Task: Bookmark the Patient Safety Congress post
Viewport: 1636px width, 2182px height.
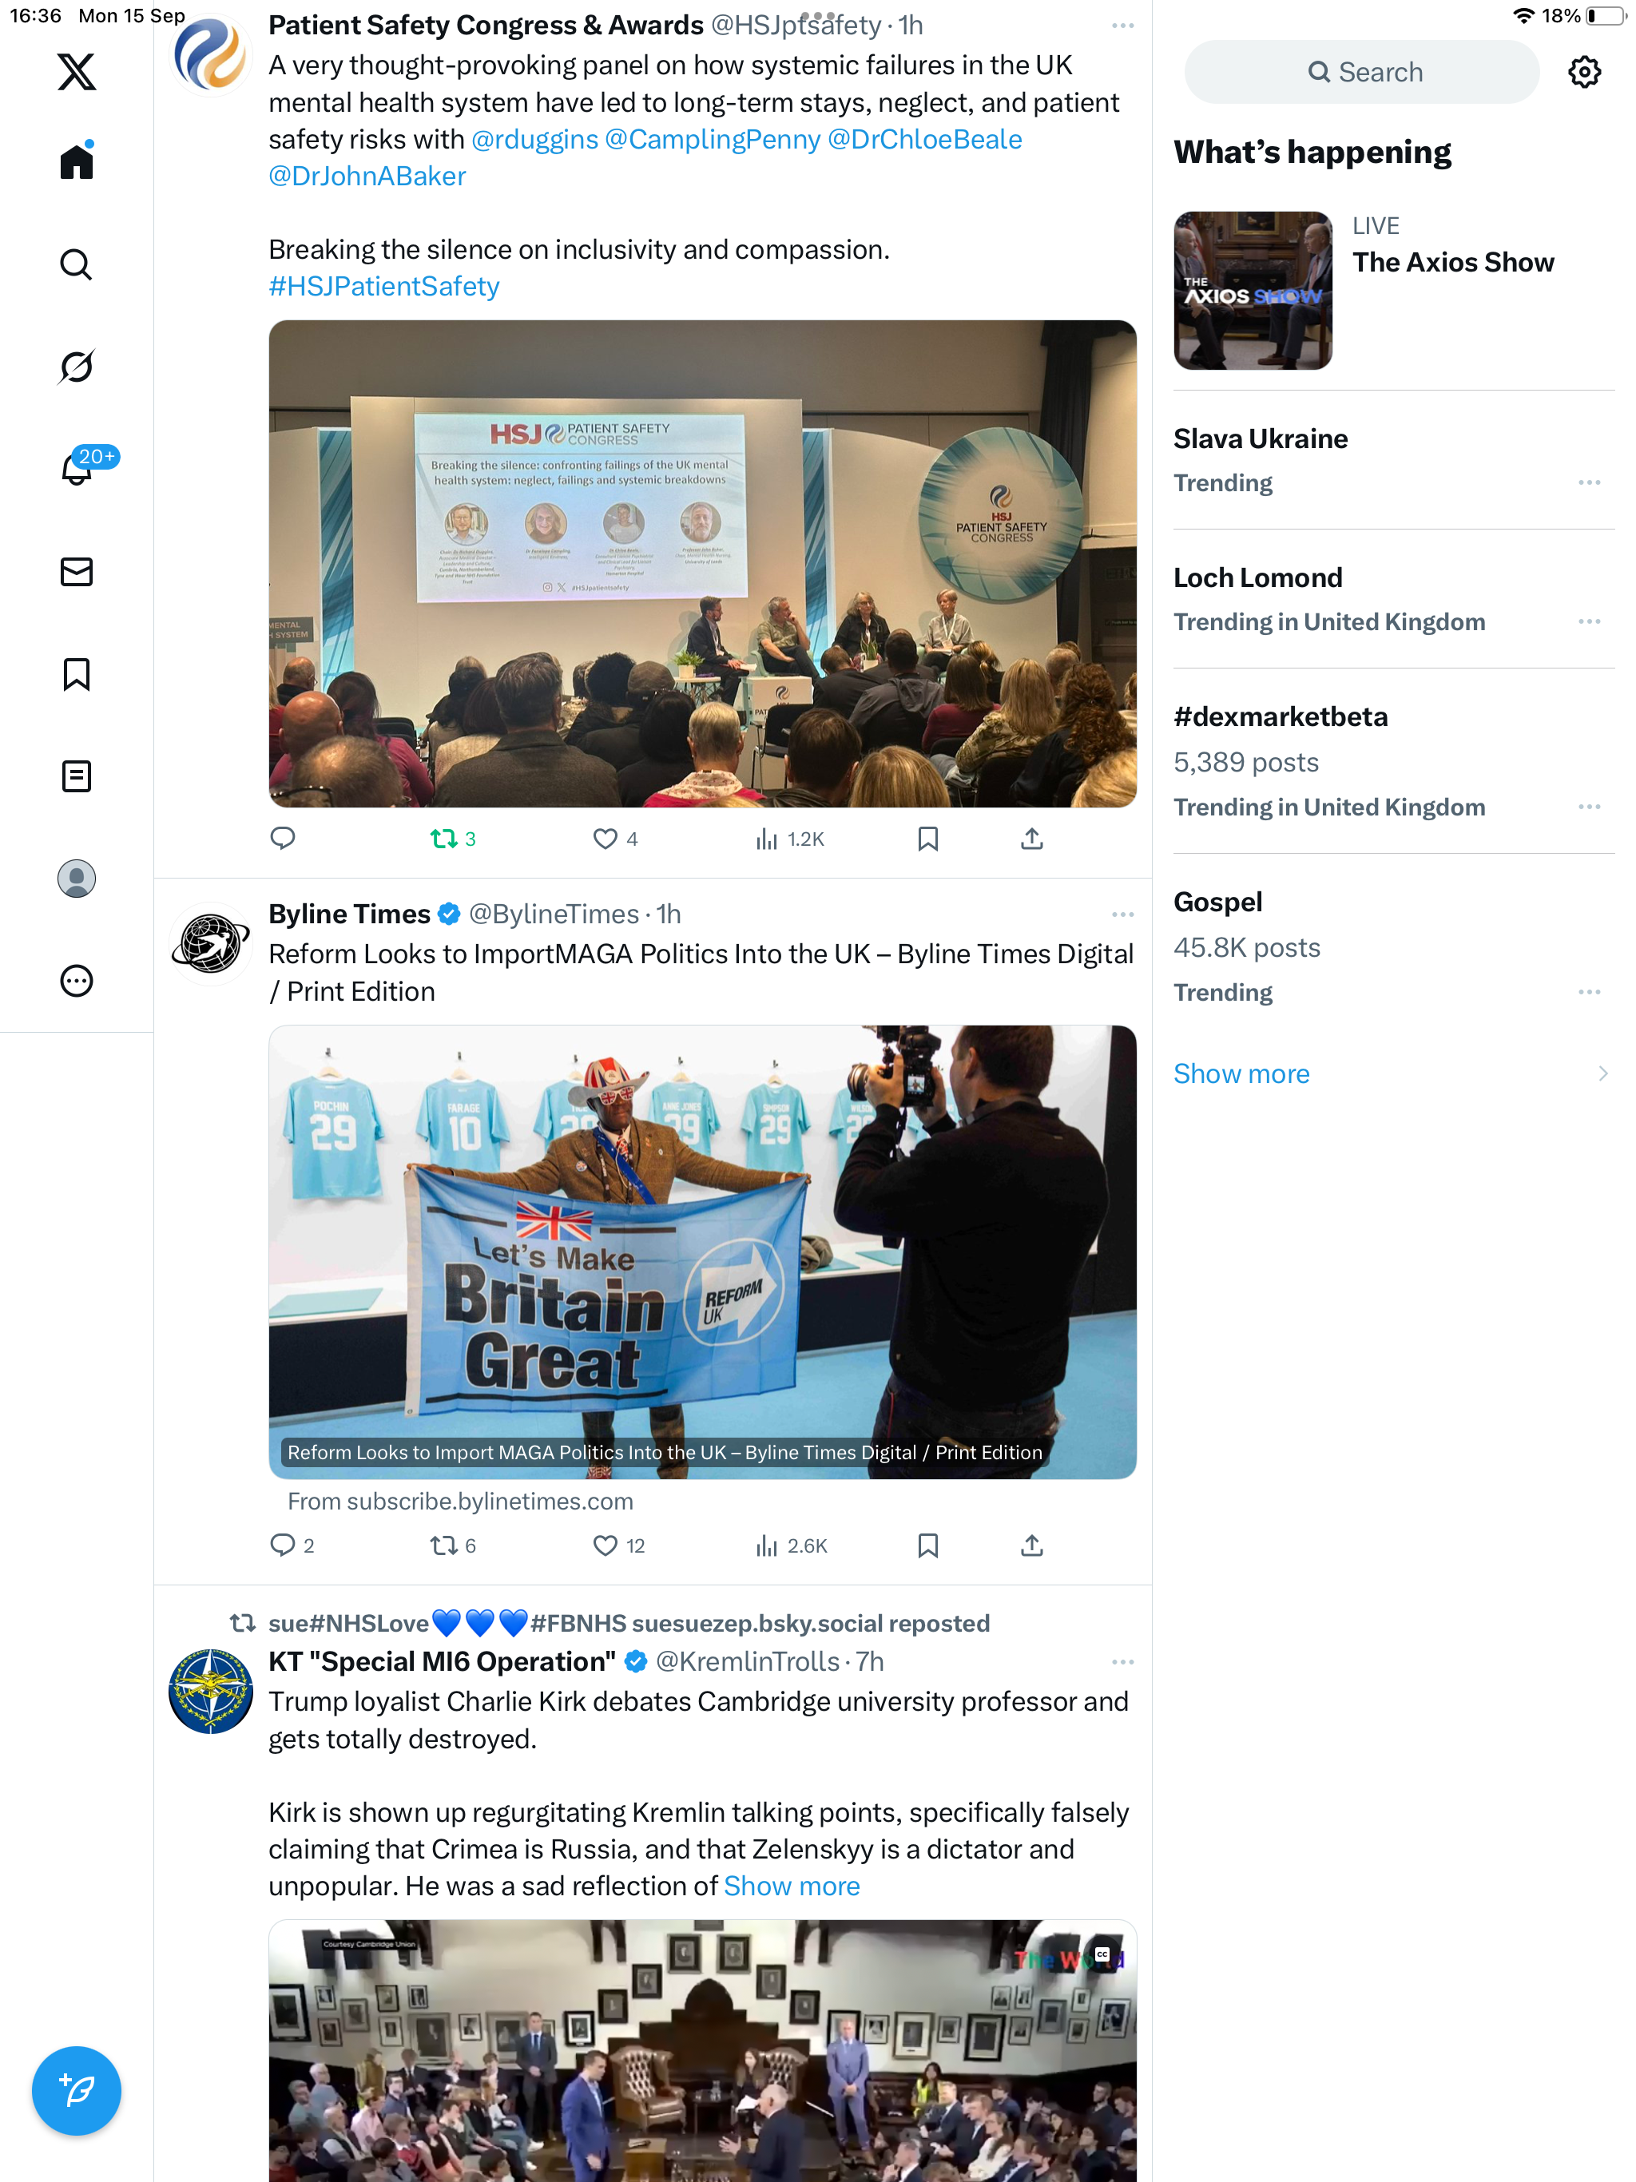Action: (927, 839)
